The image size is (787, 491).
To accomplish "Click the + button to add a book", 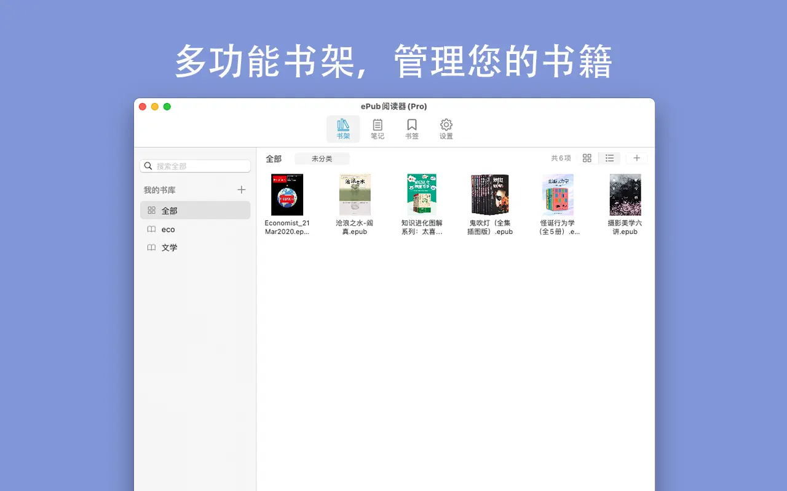I will click(637, 158).
